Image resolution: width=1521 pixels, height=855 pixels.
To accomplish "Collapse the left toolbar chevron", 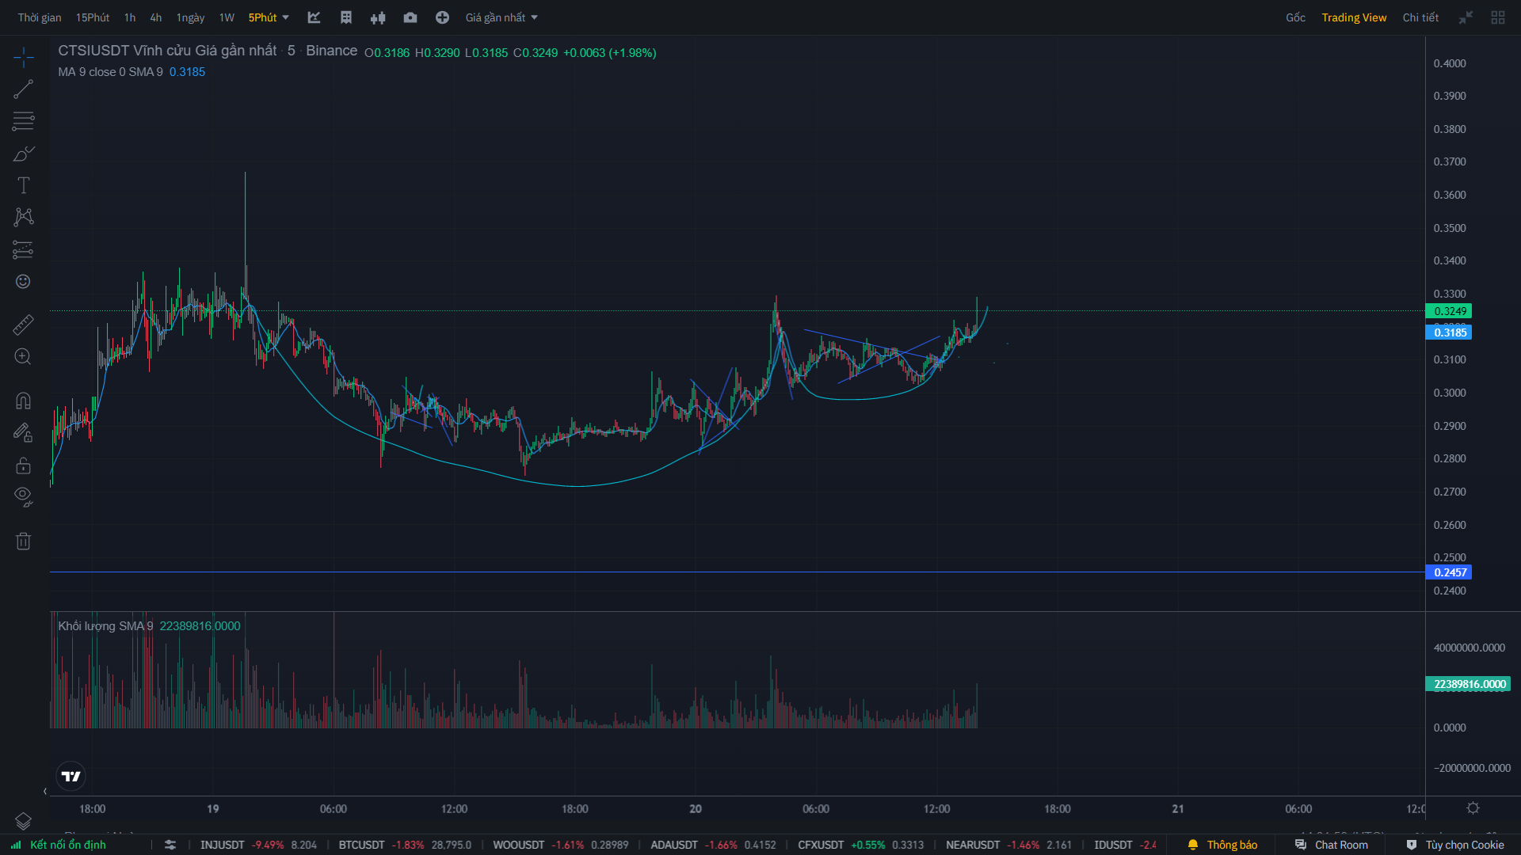I will point(45,791).
